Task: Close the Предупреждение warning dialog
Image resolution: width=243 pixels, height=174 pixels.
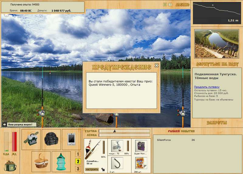Action: [x=156, y=65]
